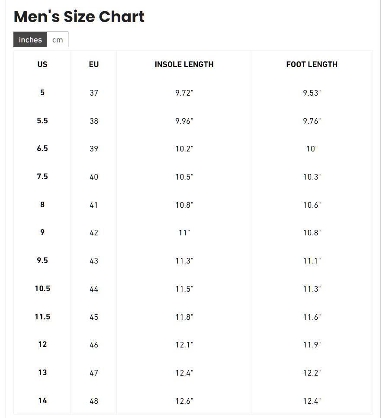Select US size 14 cell

coord(42,400)
